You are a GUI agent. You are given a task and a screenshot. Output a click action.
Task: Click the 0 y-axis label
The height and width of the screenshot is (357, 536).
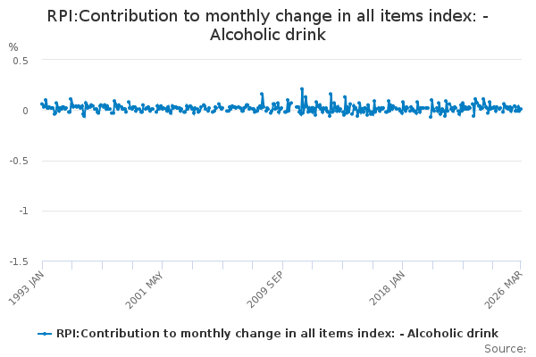coord(26,111)
